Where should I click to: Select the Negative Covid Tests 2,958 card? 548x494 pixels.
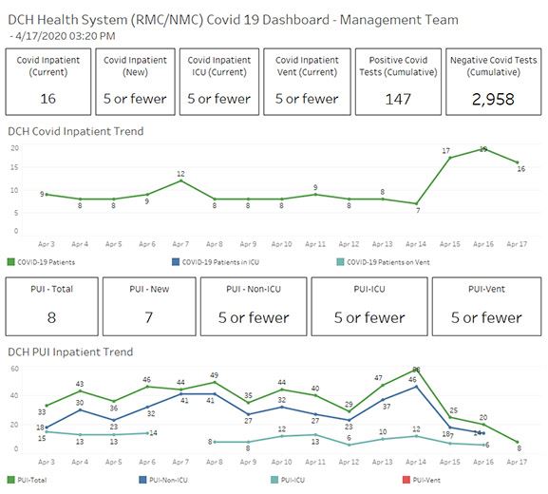[x=494, y=82]
